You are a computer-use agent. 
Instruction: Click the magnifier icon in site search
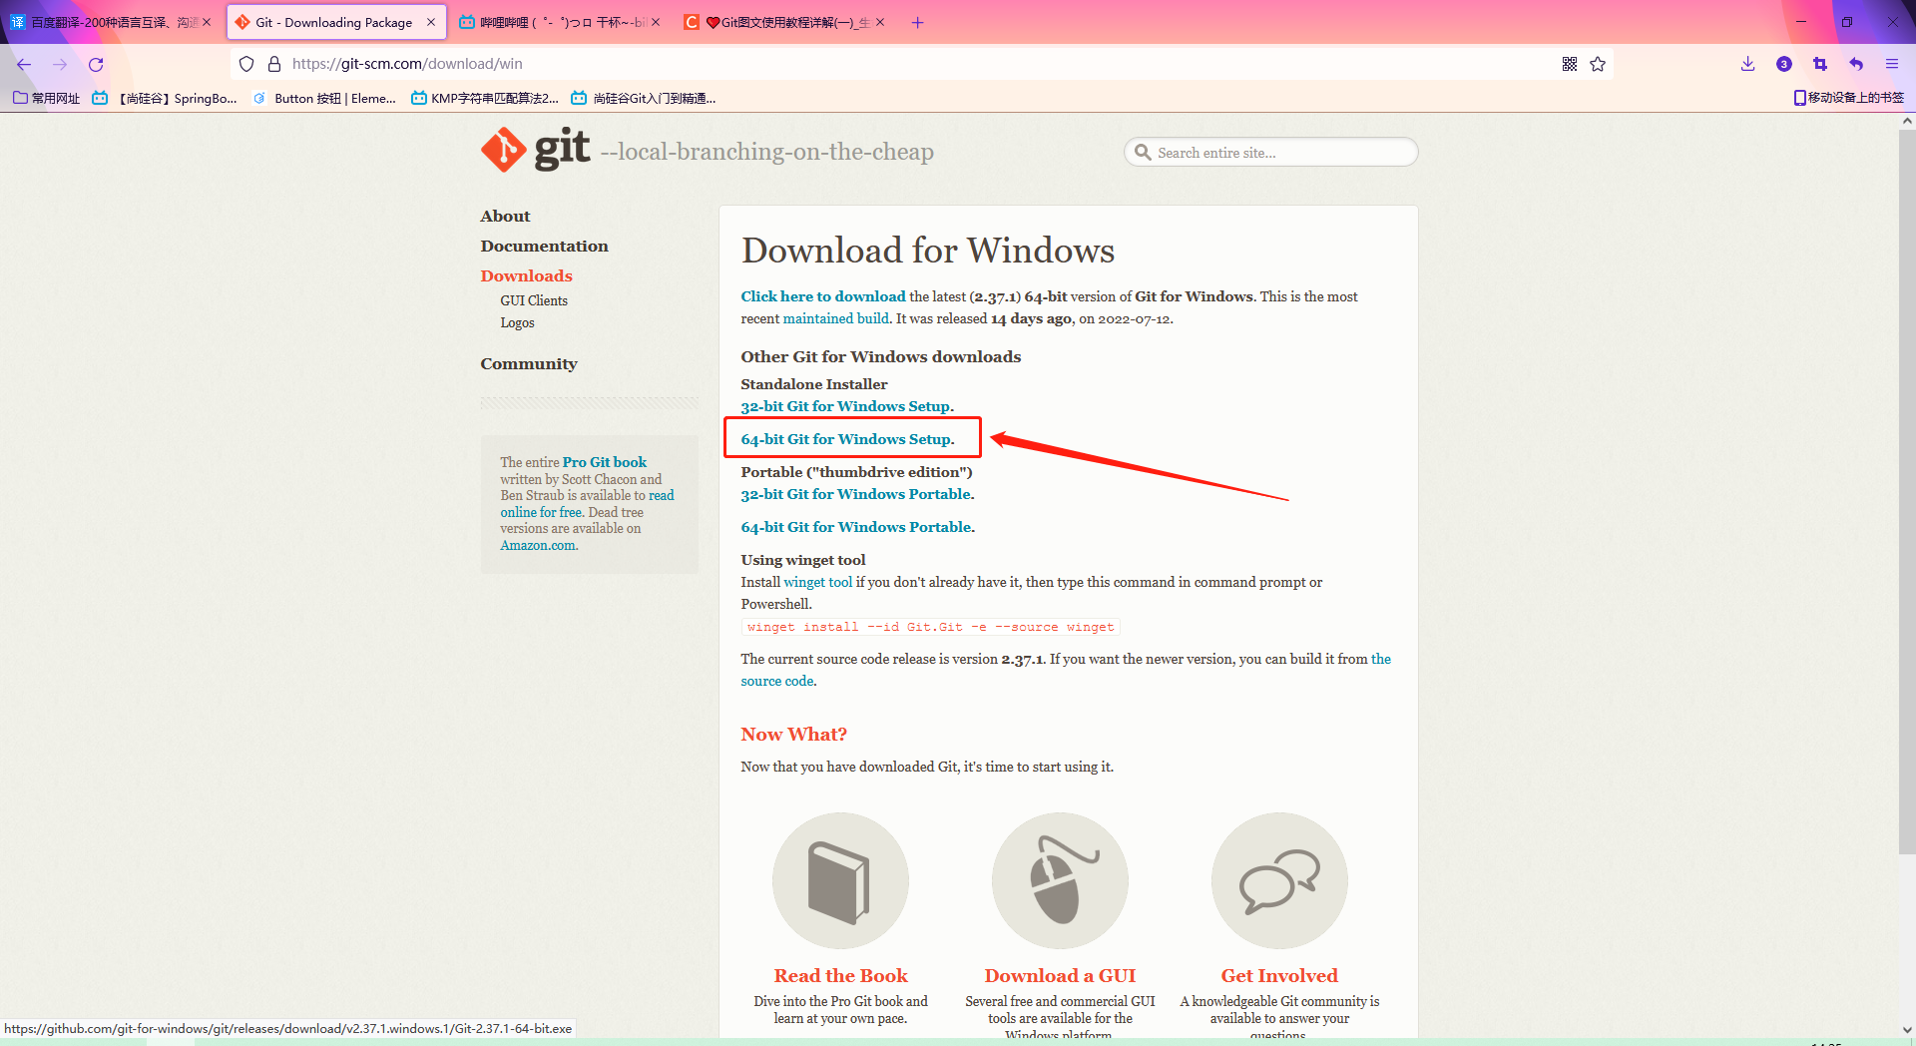pyautogui.click(x=1143, y=153)
